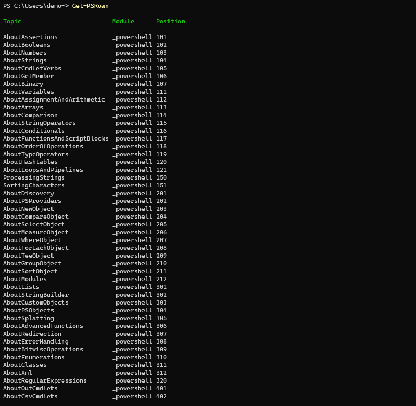
Task: Select the AboutBooleans topic
Action: click(x=27, y=45)
